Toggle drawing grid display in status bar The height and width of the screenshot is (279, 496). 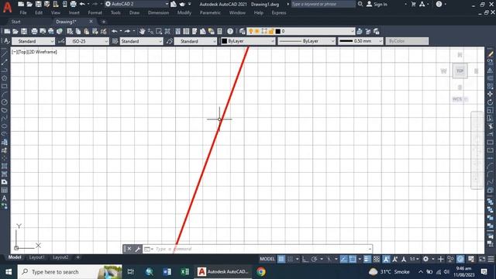[x=281, y=259]
